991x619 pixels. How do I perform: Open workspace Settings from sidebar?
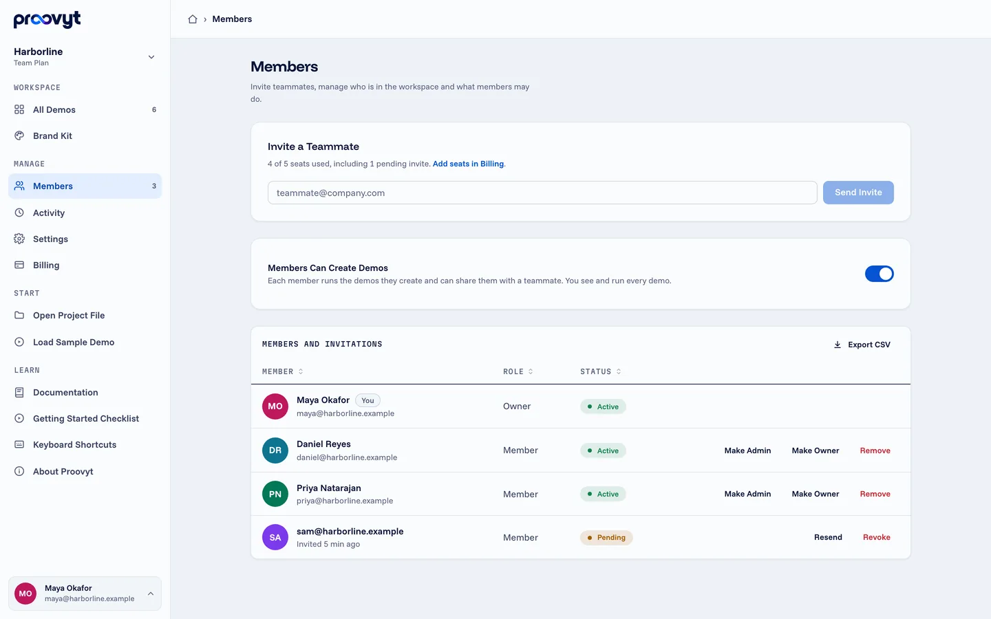(x=85, y=239)
